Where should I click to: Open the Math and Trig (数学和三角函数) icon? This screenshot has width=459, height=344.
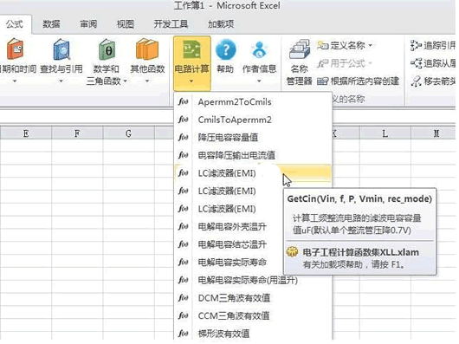click(107, 49)
